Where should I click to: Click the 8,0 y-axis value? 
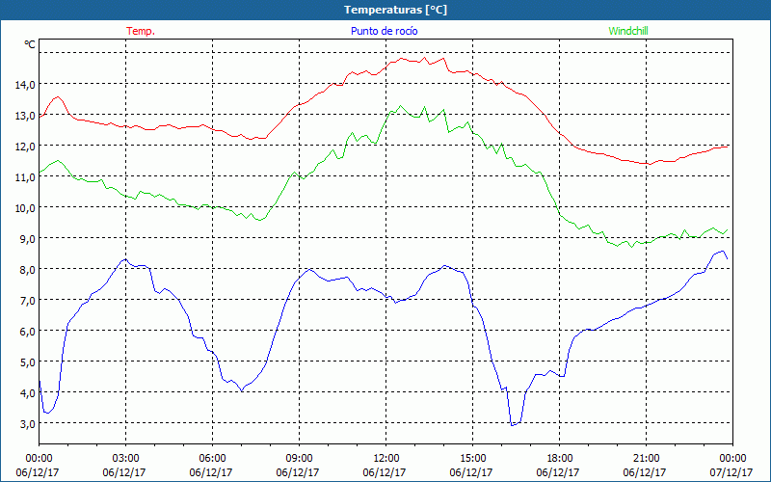(x=28, y=270)
